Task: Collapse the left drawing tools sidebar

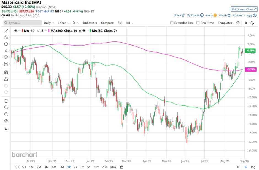Action: coord(6,129)
